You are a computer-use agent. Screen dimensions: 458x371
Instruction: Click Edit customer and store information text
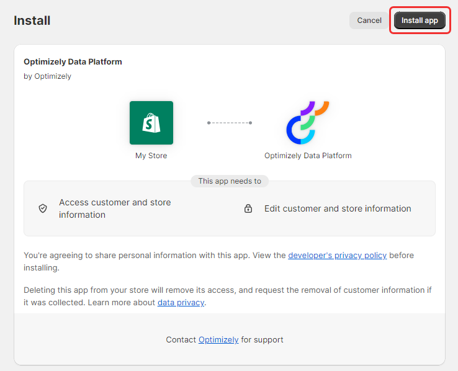click(x=338, y=208)
